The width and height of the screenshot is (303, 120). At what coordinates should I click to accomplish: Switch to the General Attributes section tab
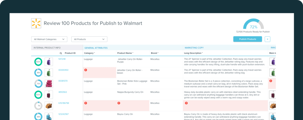click(x=96, y=48)
